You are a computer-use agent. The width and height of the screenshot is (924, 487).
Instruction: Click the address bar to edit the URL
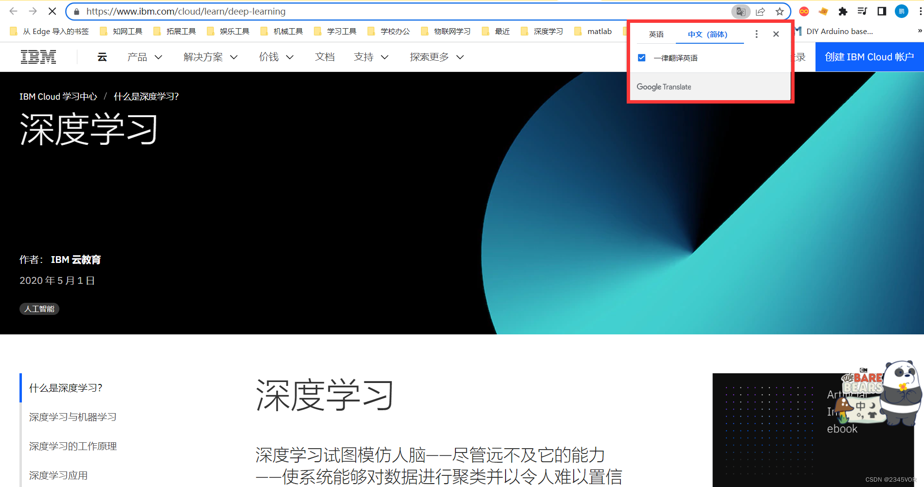pos(292,11)
